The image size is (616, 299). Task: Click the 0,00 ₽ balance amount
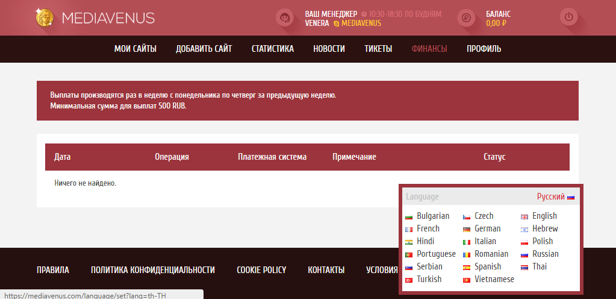coord(496,24)
